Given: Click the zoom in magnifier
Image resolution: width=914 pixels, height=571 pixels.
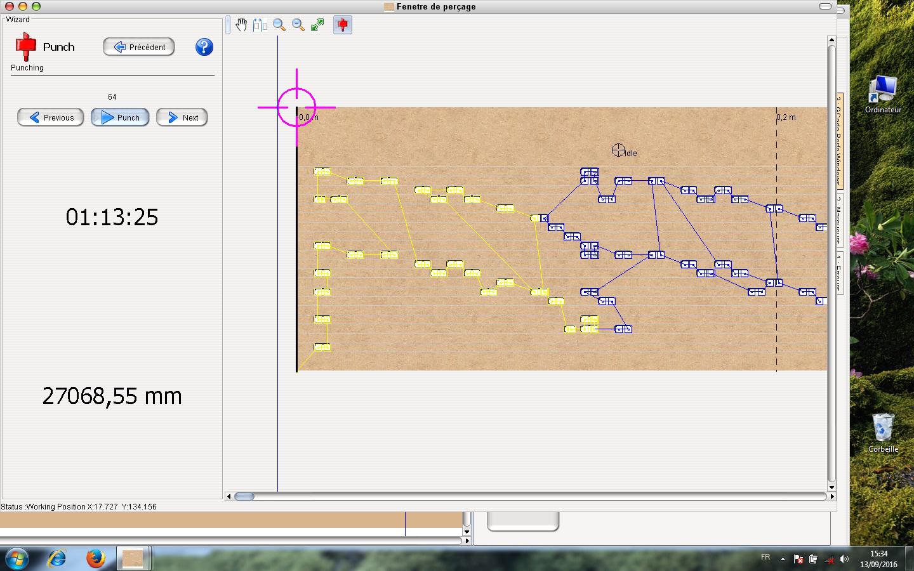Looking at the screenshot, I should (x=279, y=25).
